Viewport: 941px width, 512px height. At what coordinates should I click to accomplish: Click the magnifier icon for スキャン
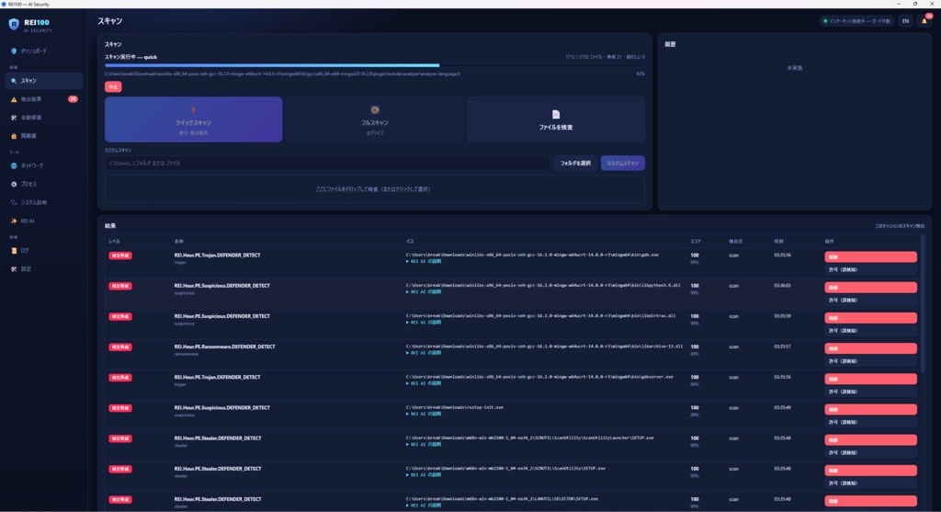point(14,81)
